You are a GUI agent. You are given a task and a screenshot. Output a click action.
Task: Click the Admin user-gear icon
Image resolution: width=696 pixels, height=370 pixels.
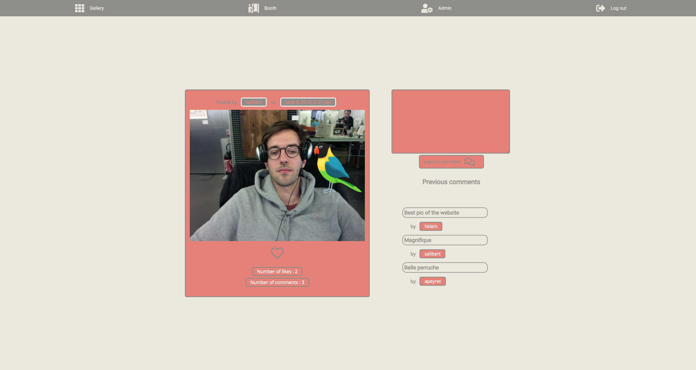click(427, 8)
